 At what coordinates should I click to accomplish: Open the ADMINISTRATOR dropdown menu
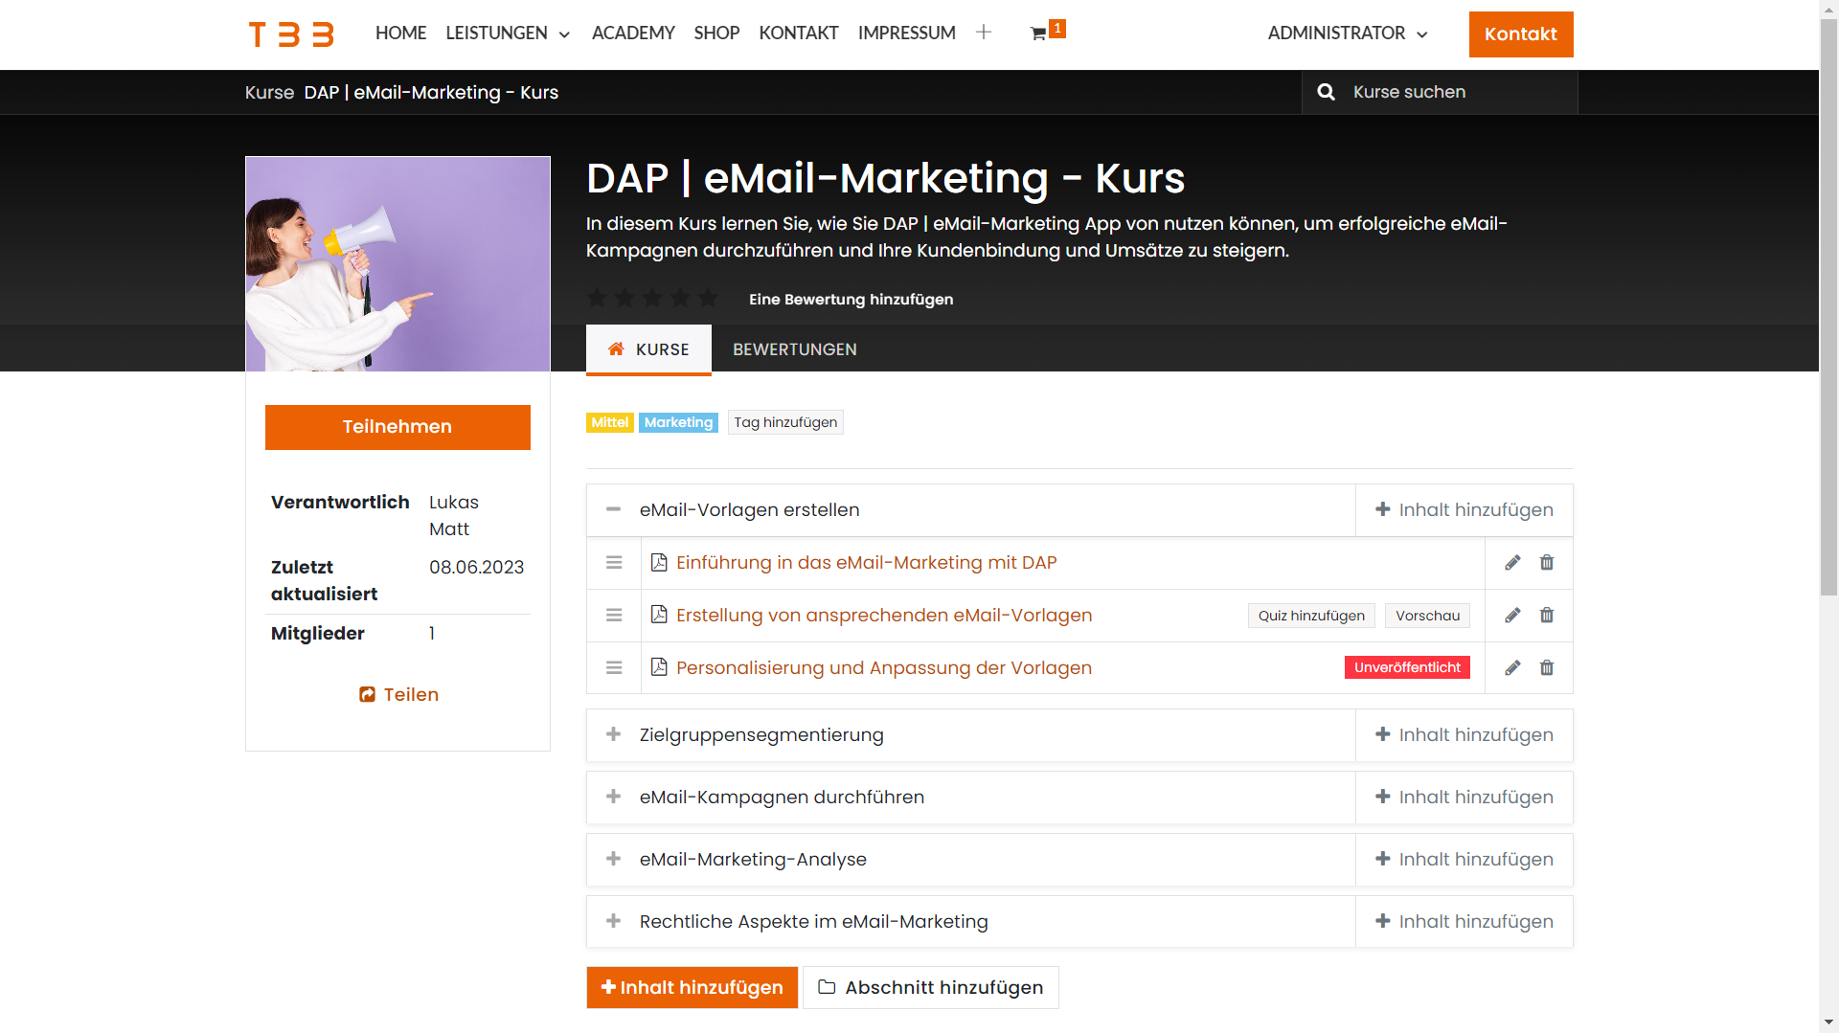pos(1348,34)
